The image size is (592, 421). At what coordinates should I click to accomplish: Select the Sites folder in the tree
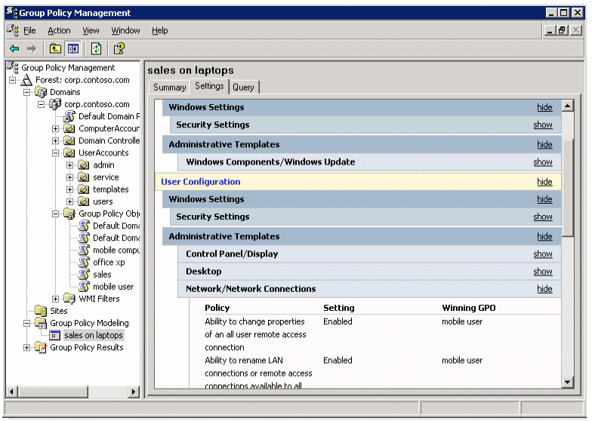(x=59, y=311)
